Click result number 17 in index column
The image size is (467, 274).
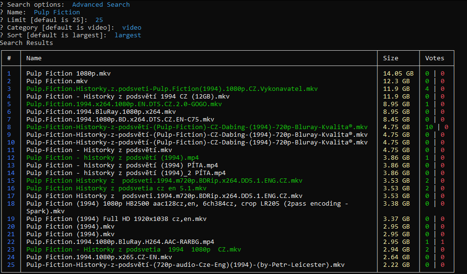click(x=11, y=196)
